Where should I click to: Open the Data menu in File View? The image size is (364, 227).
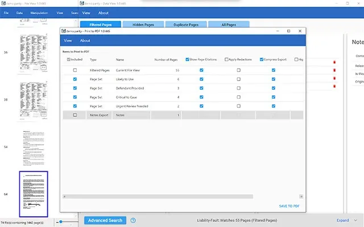point(19,13)
